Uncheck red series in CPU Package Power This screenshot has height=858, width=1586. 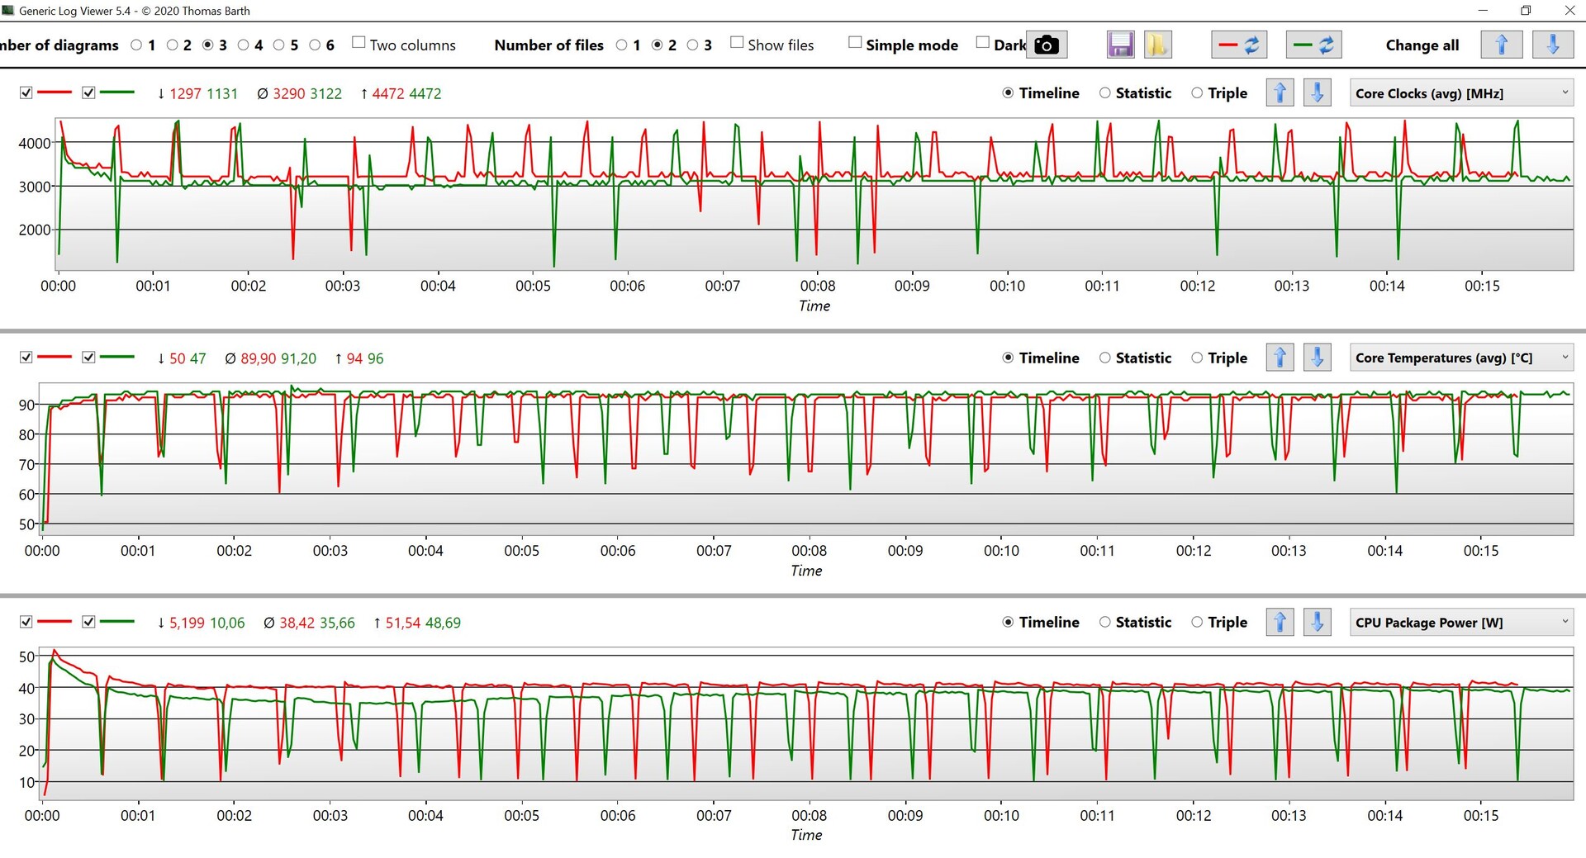click(x=26, y=622)
